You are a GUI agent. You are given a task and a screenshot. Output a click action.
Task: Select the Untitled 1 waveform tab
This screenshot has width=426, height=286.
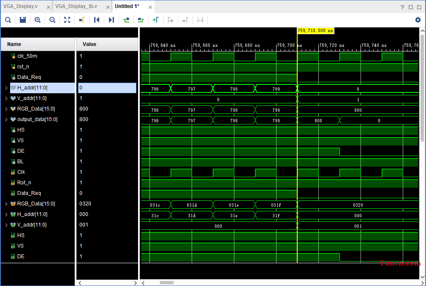click(x=127, y=6)
